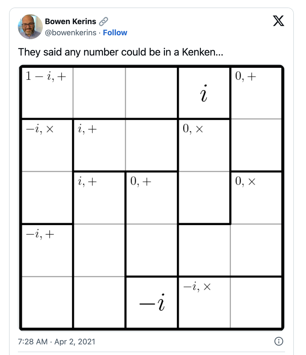Click the bottom-row cell labeled −i, ×
Viewport: 306px width, 355px height.
(204, 302)
